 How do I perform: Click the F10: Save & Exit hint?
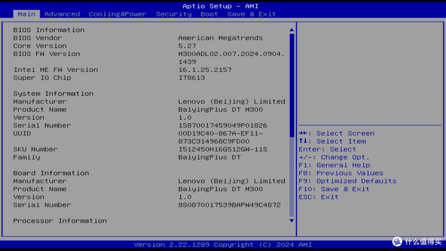point(334,189)
